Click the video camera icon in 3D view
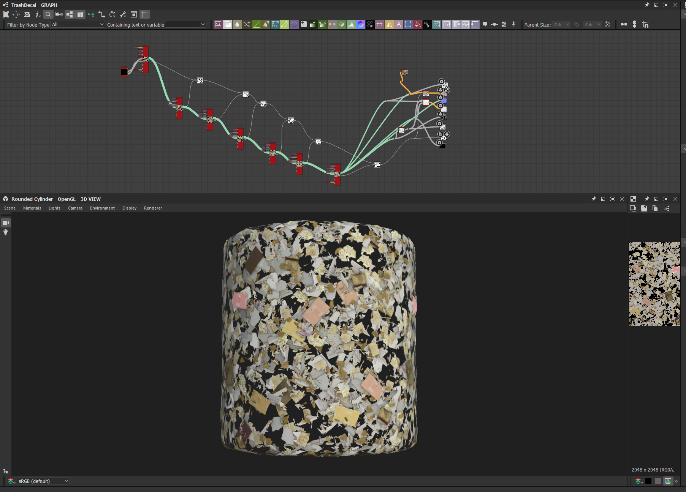This screenshot has height=492, width=686. [x=6, y=223]
